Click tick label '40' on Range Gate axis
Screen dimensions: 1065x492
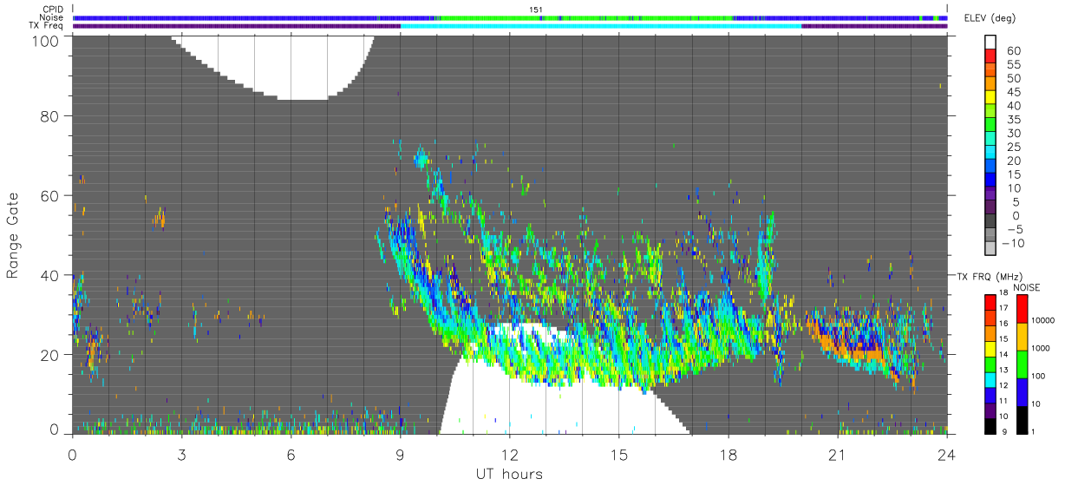coord(50,275)
